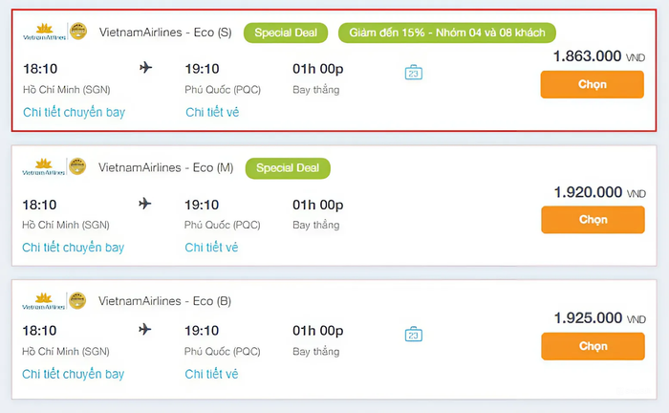Open Chi tiết chuyến bay for Eco (M)
This screenshot has height=413, width=669.
click(x=74, y=248)
